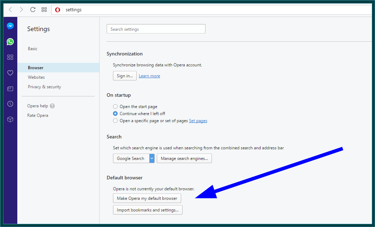Open Facebook Messenger in sidebar

(x=10, y=26)
